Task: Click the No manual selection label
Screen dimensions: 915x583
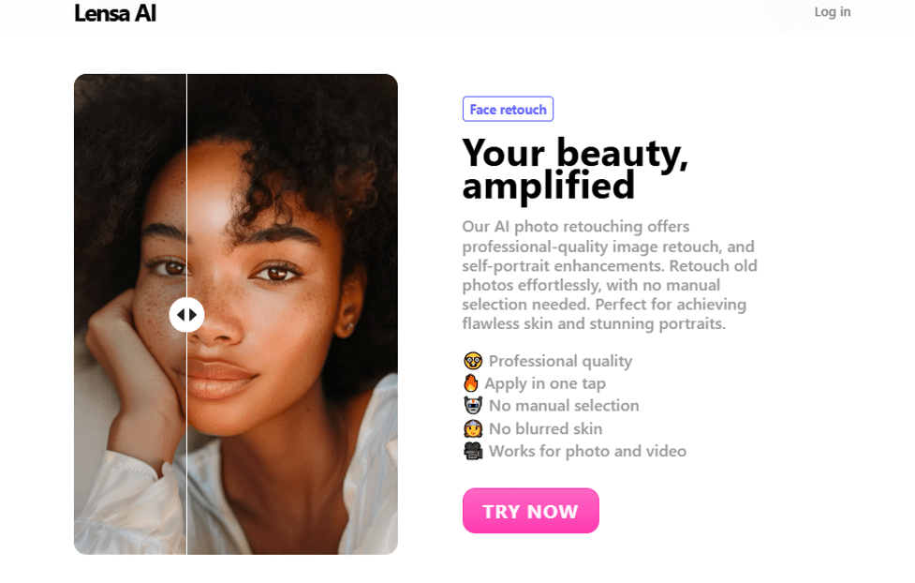Action: [x=564, y=406]
